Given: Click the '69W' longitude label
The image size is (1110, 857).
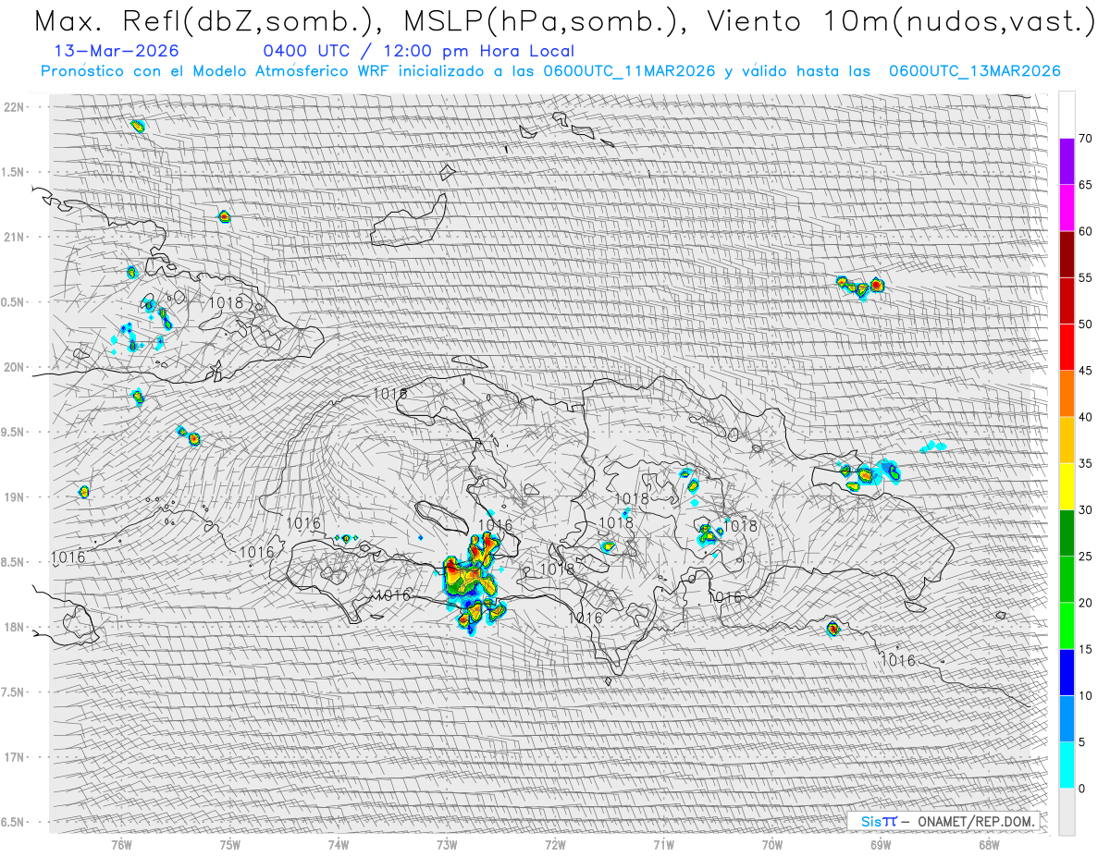Looking at the screenshot, I should point(881,847).
